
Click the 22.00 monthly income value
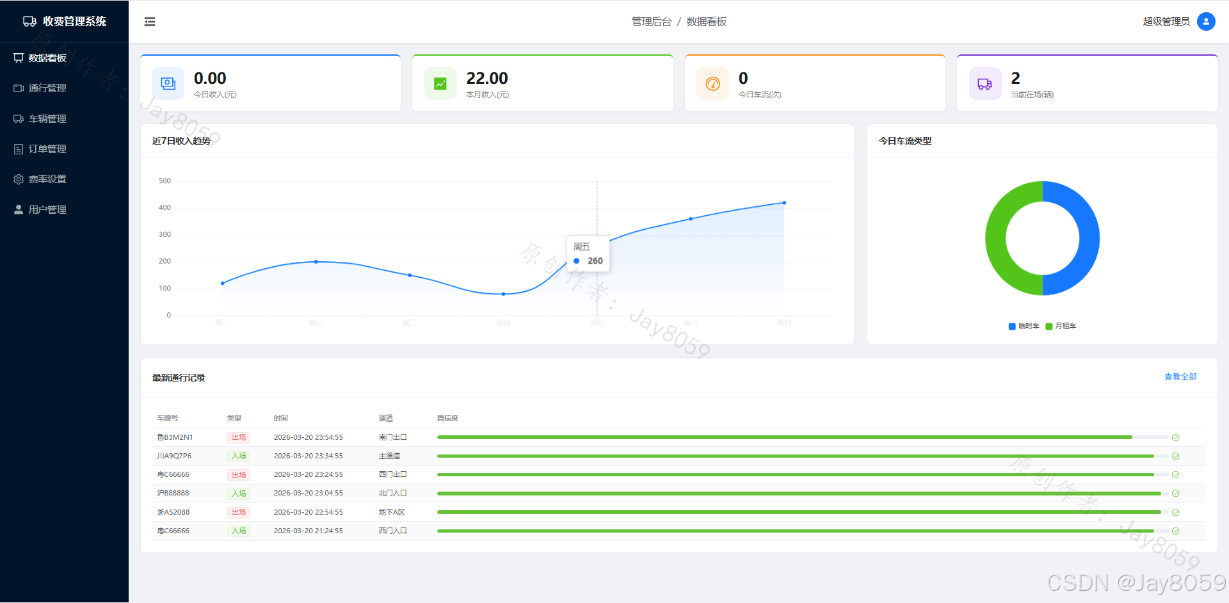tap(487, 79)
